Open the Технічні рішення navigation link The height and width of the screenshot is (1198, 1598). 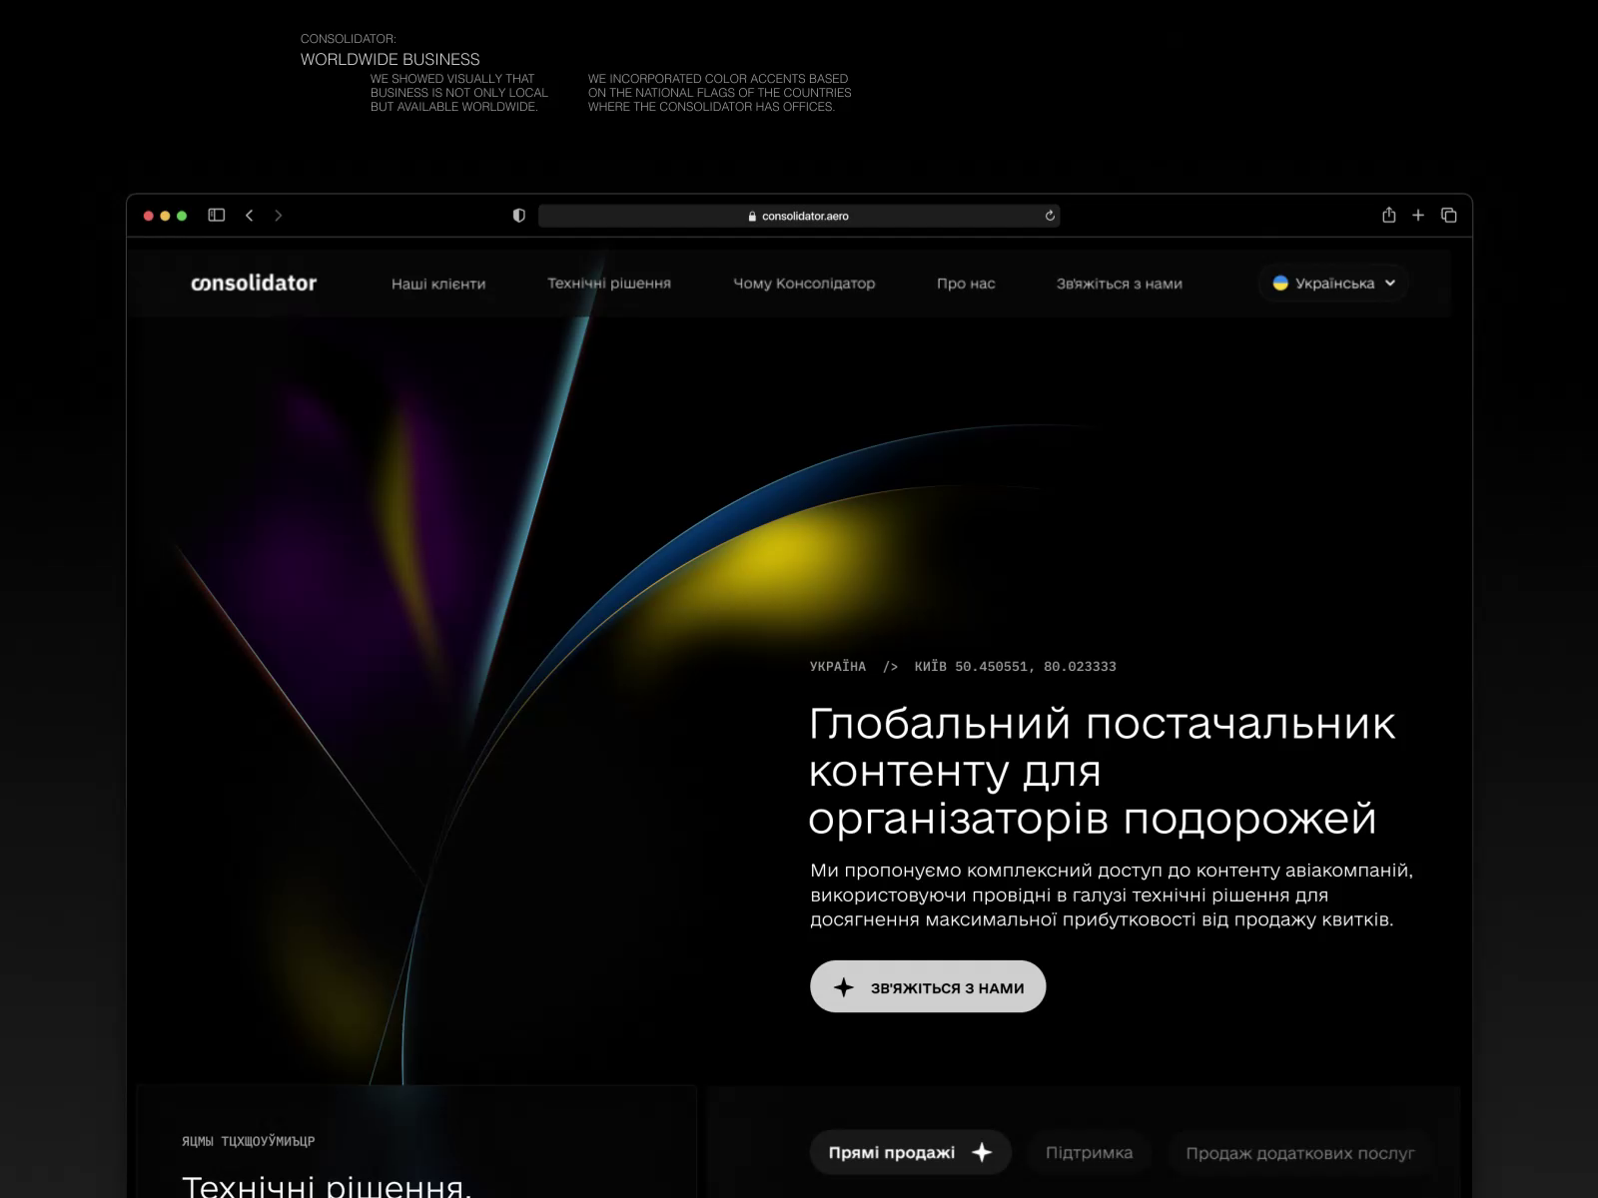tap(609, 284)
